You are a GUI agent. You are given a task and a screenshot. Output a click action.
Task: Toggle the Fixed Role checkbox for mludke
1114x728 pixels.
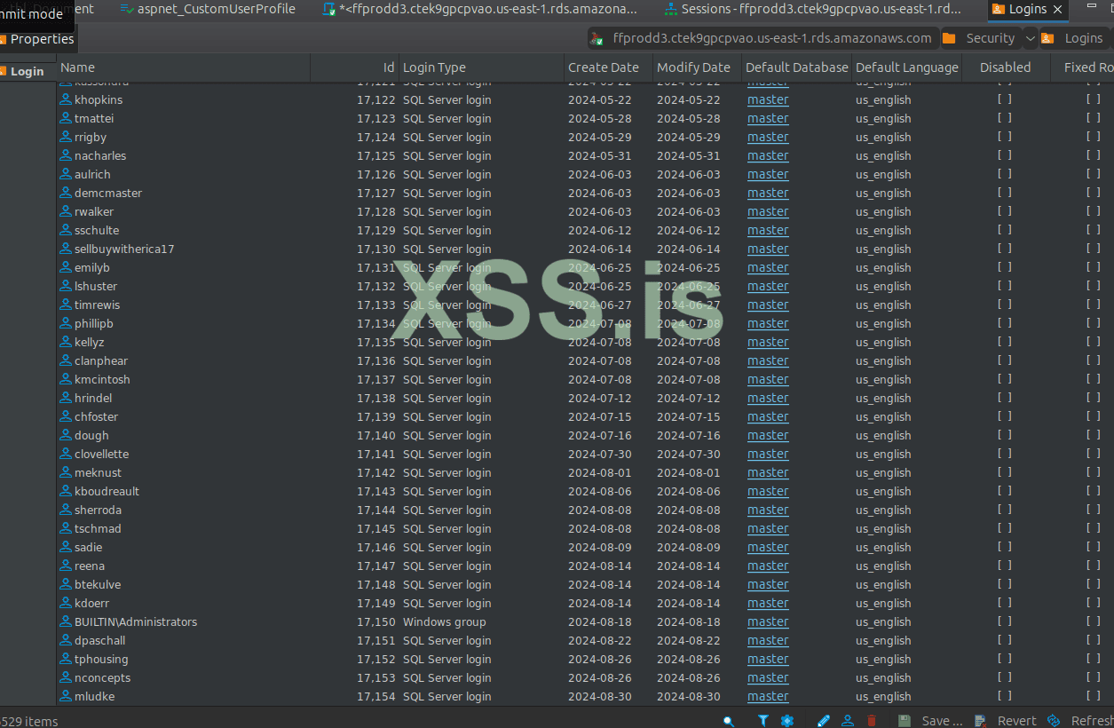pos(1093,696)
